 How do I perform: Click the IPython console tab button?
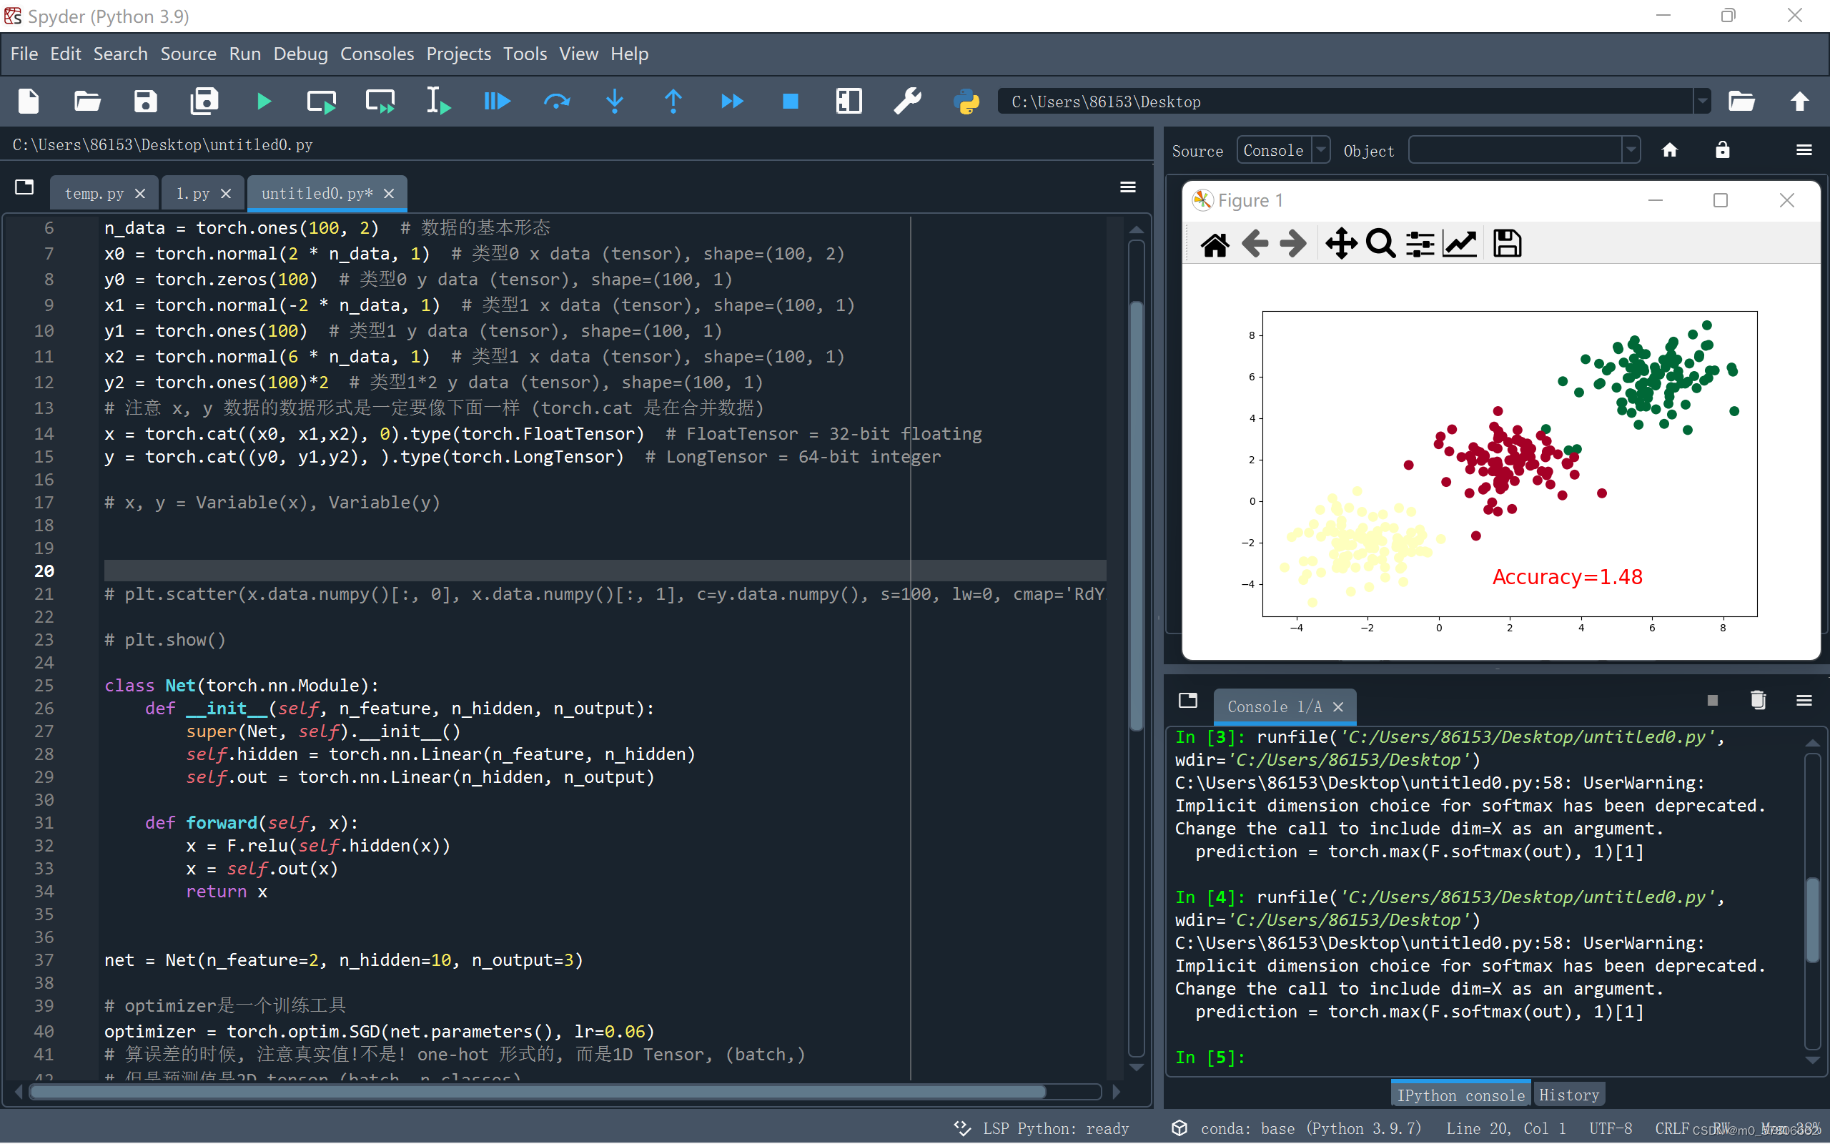1460,1095
